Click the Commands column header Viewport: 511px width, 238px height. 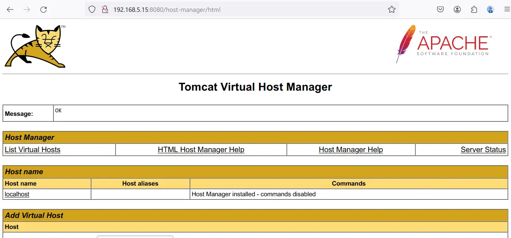click(349, 184)
